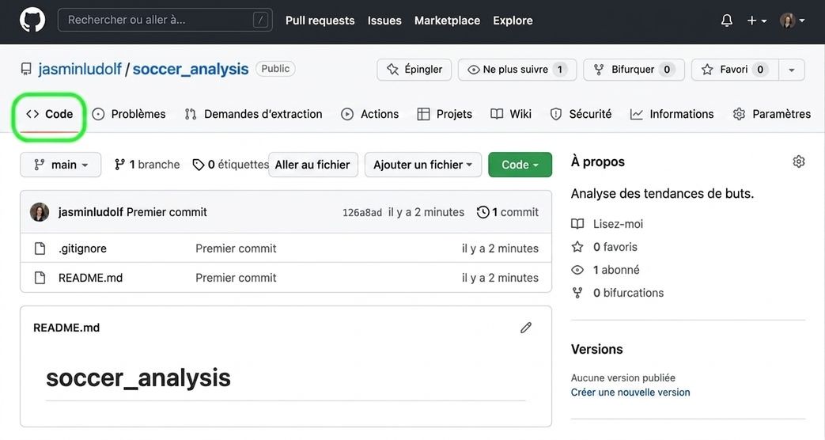825x440 pixels.
Task: Switch to the Sécurité tab
Action: coord(581,114)
